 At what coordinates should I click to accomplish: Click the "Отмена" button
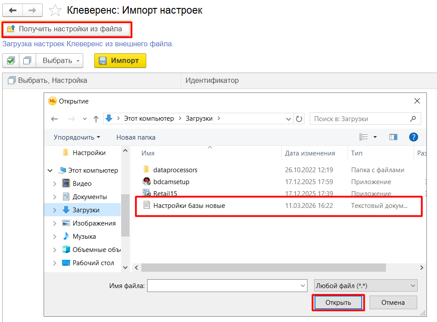click(393, 303)
